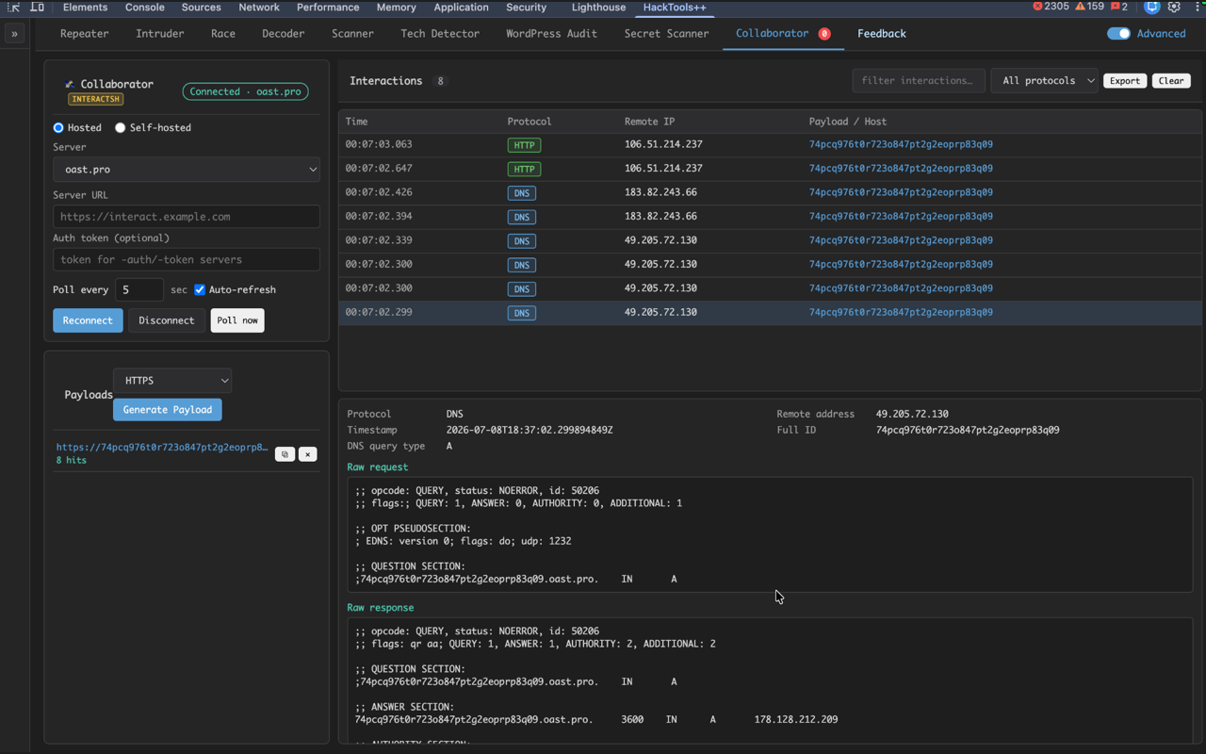This screenshot has width=1206, height=754.
Task: Click DNS badge in 00:07:02.394 row
Action: (x=521, y=217)
